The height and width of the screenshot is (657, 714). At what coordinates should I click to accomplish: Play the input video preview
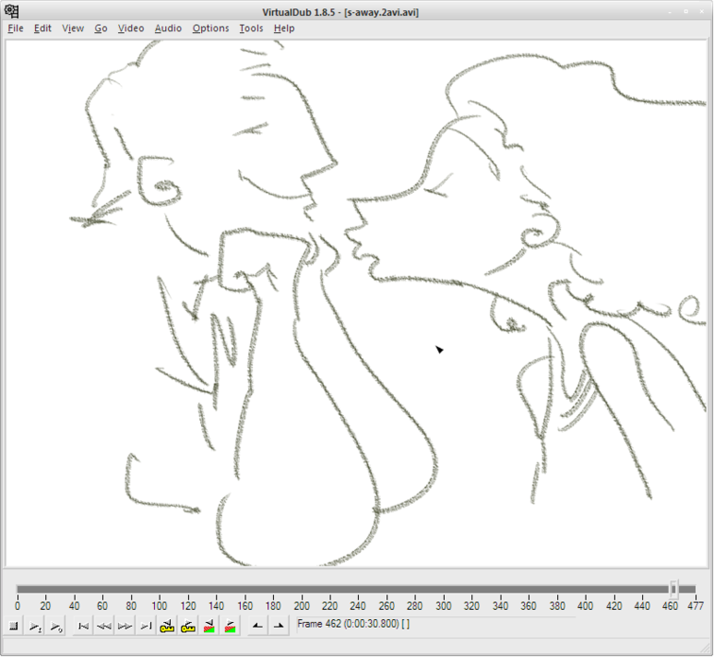(x=35, y=627)
